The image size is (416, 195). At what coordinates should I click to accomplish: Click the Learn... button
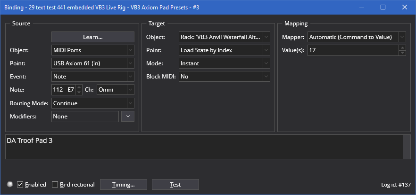pyautogui.click(x=93, y=37)
